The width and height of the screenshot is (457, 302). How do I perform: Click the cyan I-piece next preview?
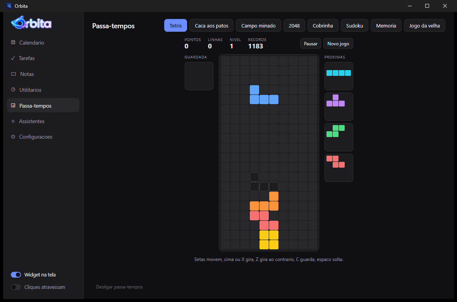[338, 73]
